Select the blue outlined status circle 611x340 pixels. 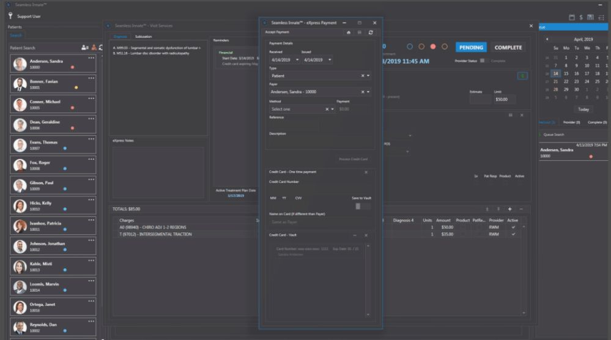[x=410, y=47]
